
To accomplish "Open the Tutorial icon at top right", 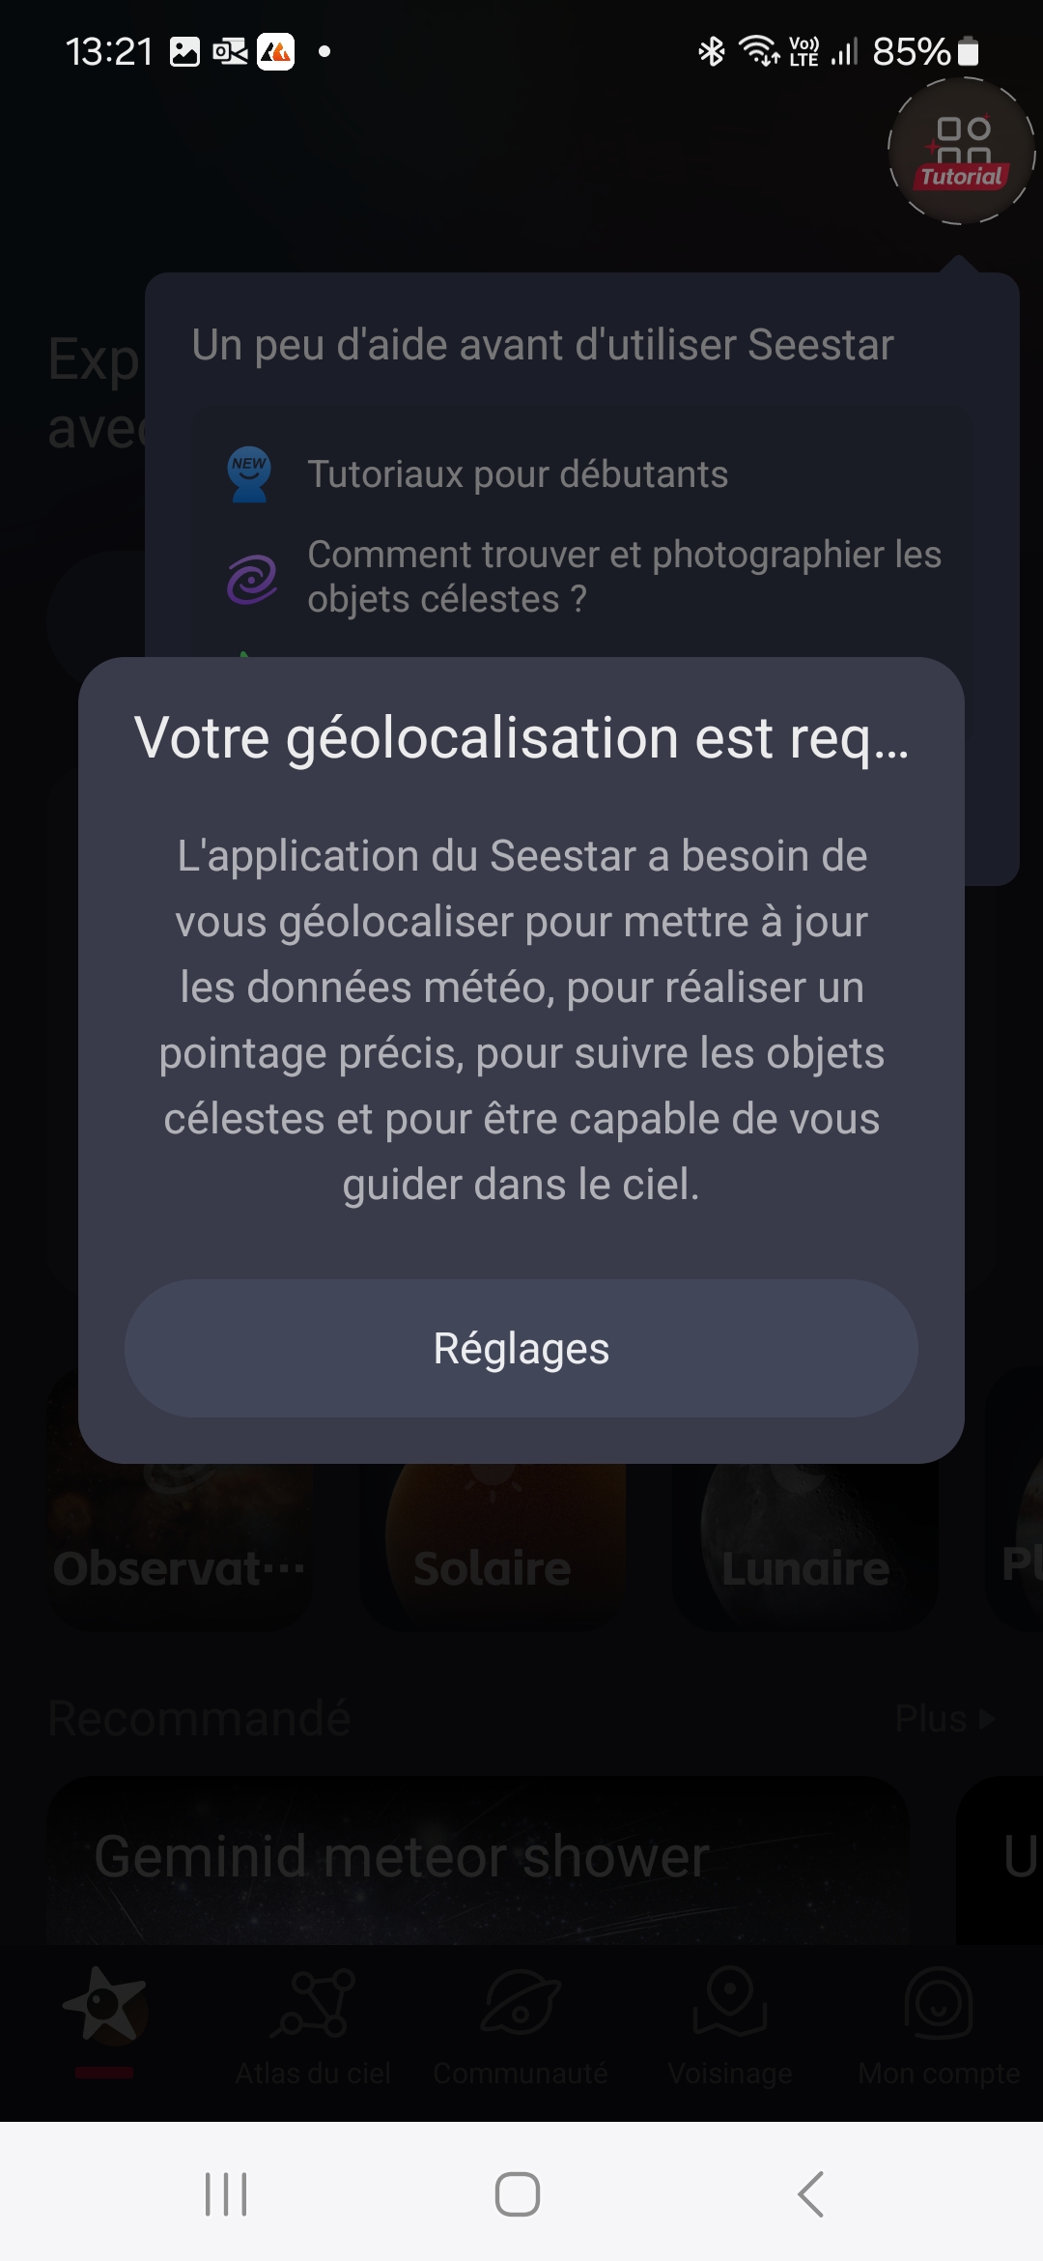I will tap(961, 151).
